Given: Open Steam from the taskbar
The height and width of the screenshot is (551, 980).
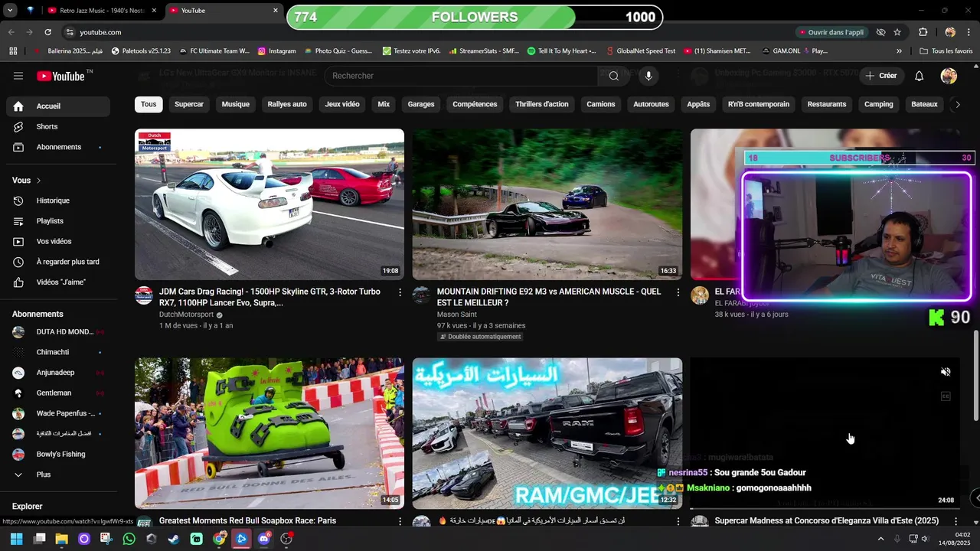Looking at the screenshot, I should [174, 539].
